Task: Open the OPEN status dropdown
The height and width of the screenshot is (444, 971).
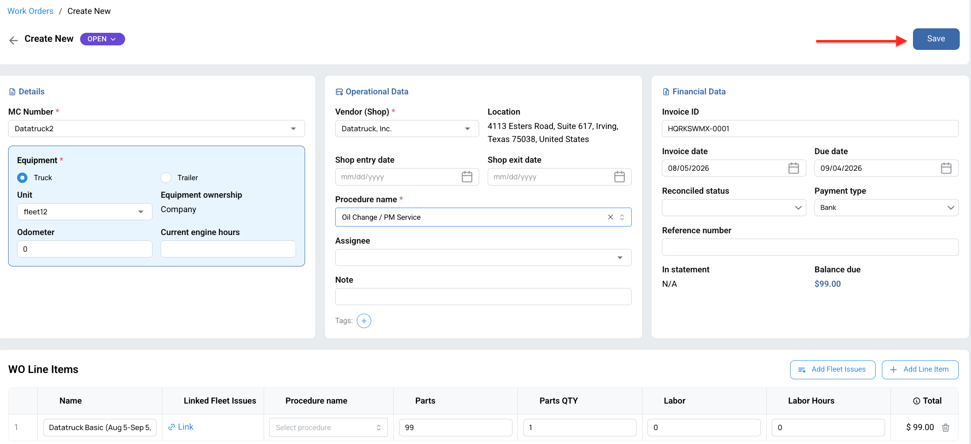Action: tap(103, 39)
